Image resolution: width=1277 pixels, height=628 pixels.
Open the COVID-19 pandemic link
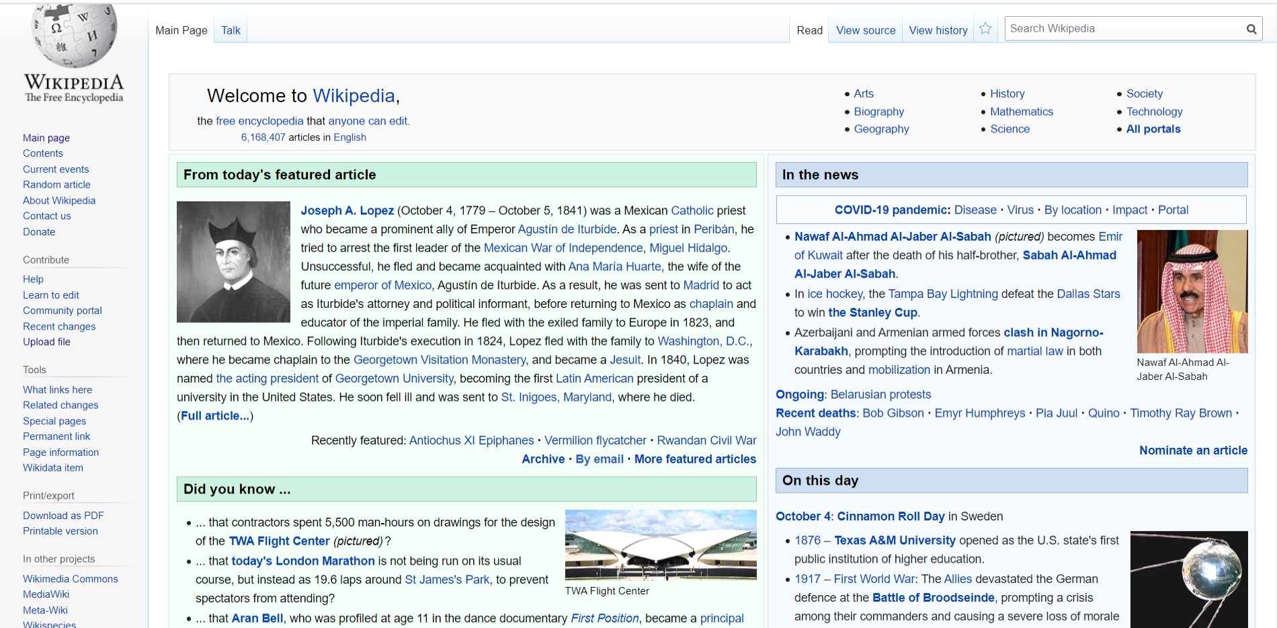pos(891,210)
